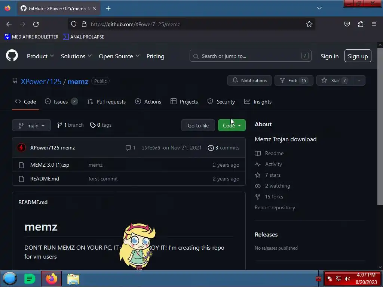Expand the green Code download dropdown
The image size is (383, 287).
232,126
